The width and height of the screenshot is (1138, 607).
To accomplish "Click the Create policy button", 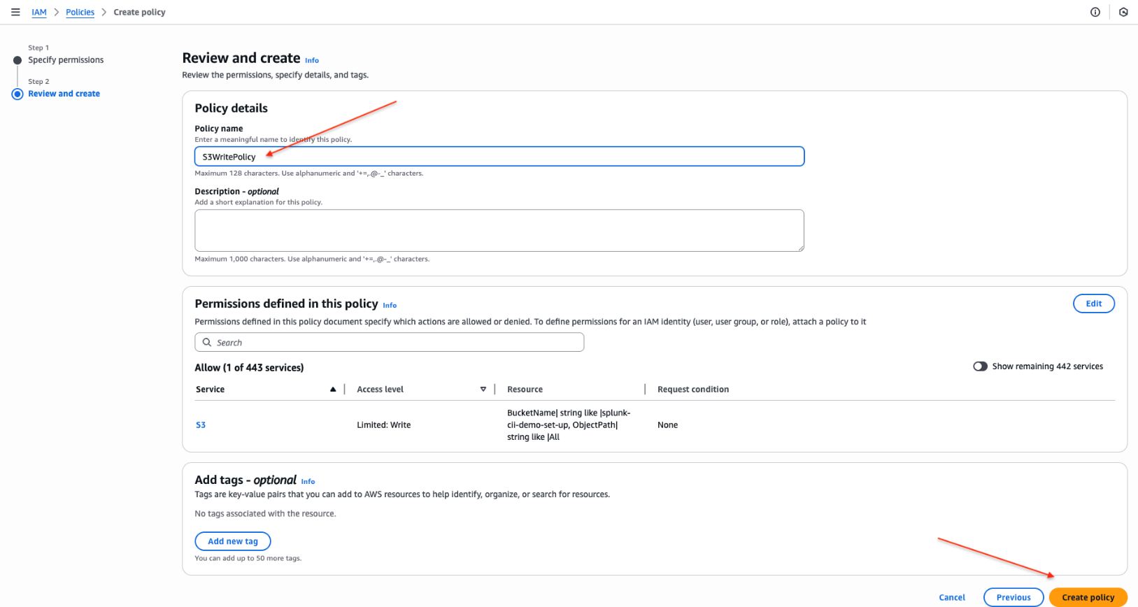I will click(1088, 597).
